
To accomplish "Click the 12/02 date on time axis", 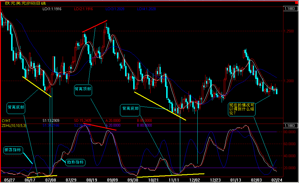I will pyautogui.click(x=195, y=180).
